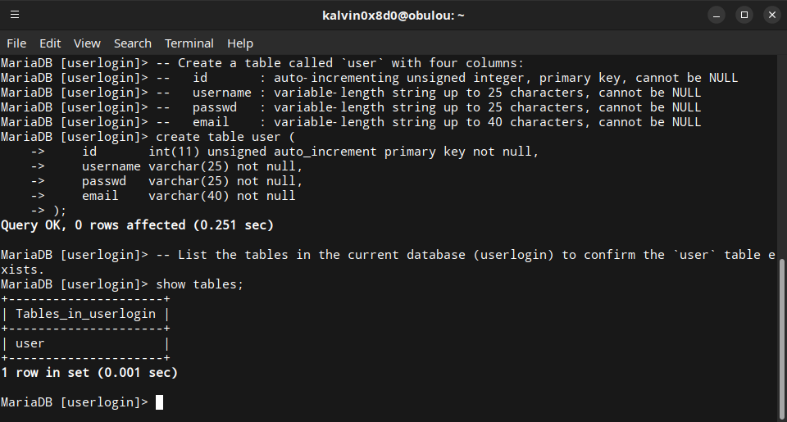787x422 pixels.
Task: Click the 'create table user (' command text
Action: pos(225,137)
